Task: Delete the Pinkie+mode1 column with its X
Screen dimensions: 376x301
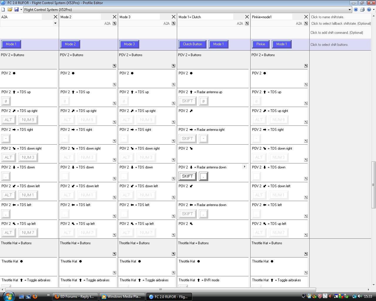Action: tap(306, 17)
